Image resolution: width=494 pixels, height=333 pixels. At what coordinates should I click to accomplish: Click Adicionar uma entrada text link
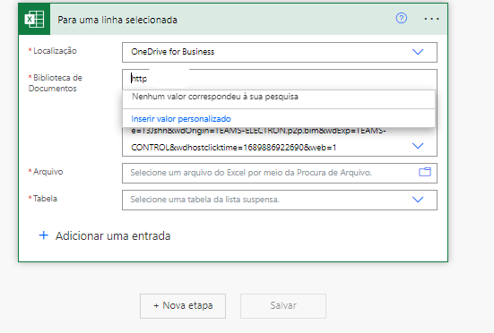[113, 235]
